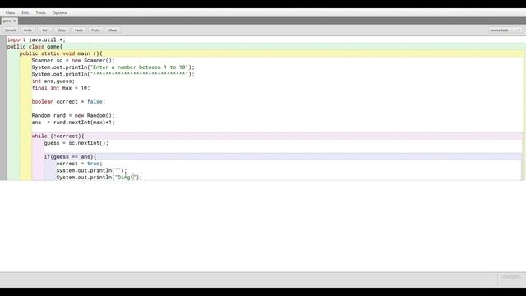Image resolution: width=526 pixels, height=296 pixels.
Task: Click the 'if(guess == ans){' line
Action: (70, 157)
